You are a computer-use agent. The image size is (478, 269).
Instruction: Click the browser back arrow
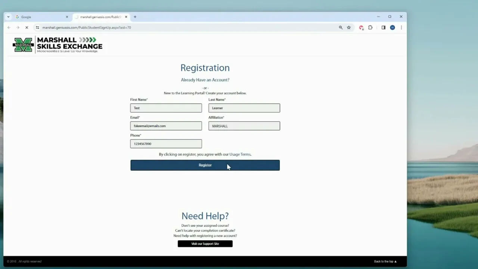(x=9, y=28)
